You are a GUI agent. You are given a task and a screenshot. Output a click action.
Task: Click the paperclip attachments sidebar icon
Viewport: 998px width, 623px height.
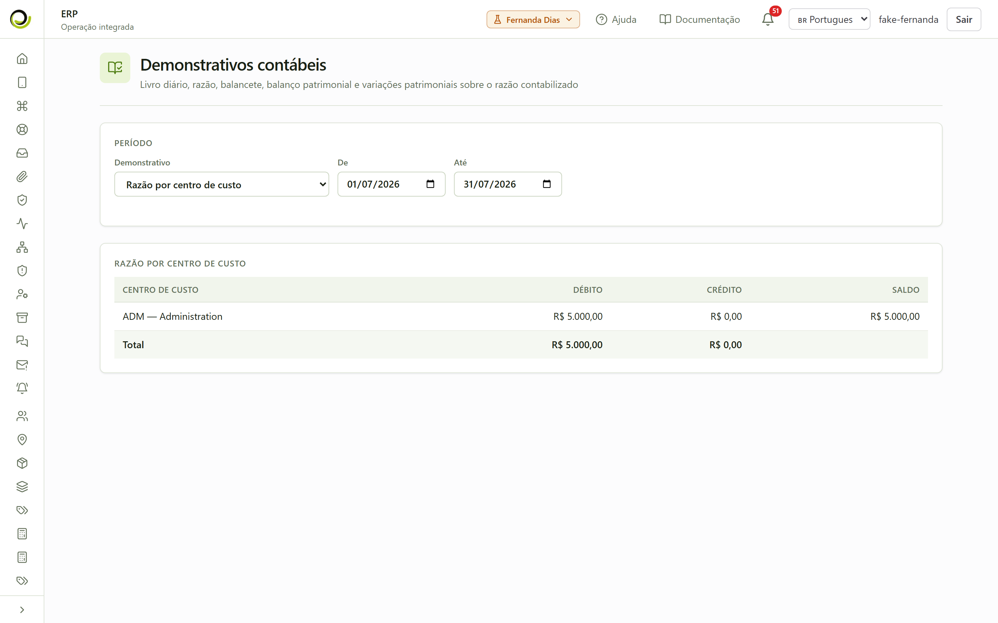[22, 177]
